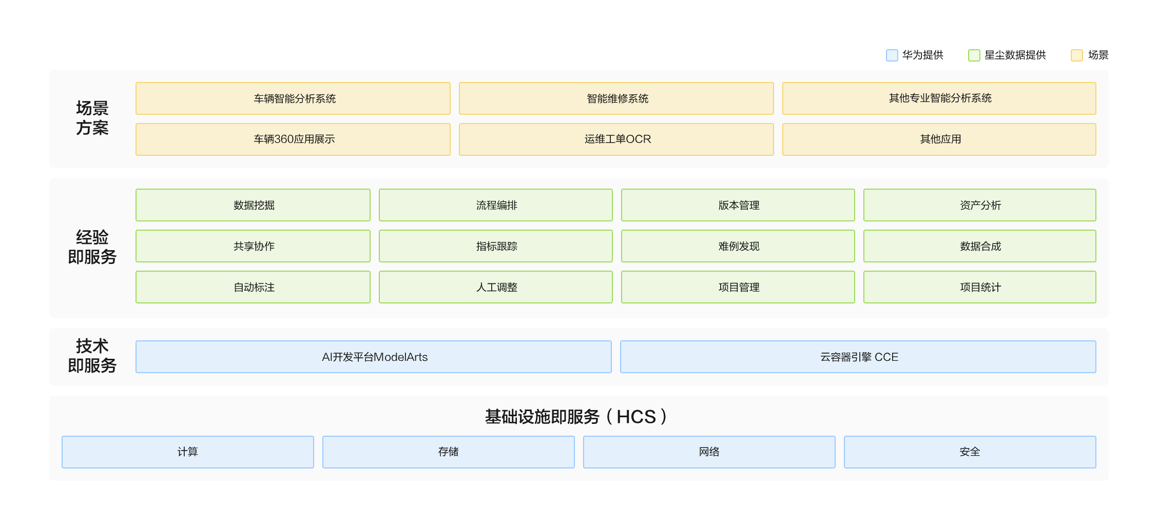Click the green 星尘数据提供 legend swatch
The width and height of the screenshot is (1158, 530).
point(974,55)
